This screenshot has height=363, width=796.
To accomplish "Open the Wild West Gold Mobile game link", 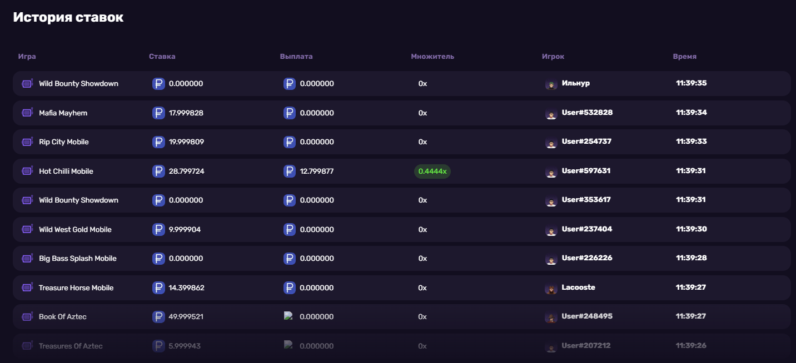I will 75,229.
